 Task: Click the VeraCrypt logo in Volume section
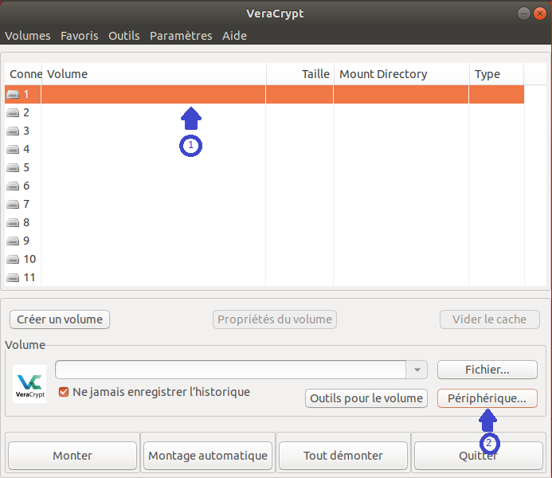click(x=29, y=383)
